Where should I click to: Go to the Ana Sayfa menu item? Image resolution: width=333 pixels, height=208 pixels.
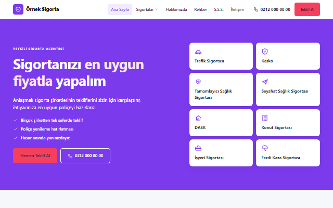tap(120, 9)
